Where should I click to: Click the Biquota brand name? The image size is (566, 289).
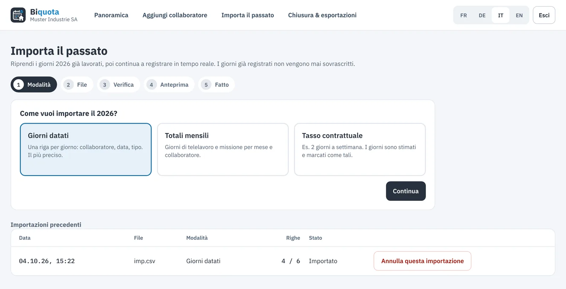click(x=45, y=12)
